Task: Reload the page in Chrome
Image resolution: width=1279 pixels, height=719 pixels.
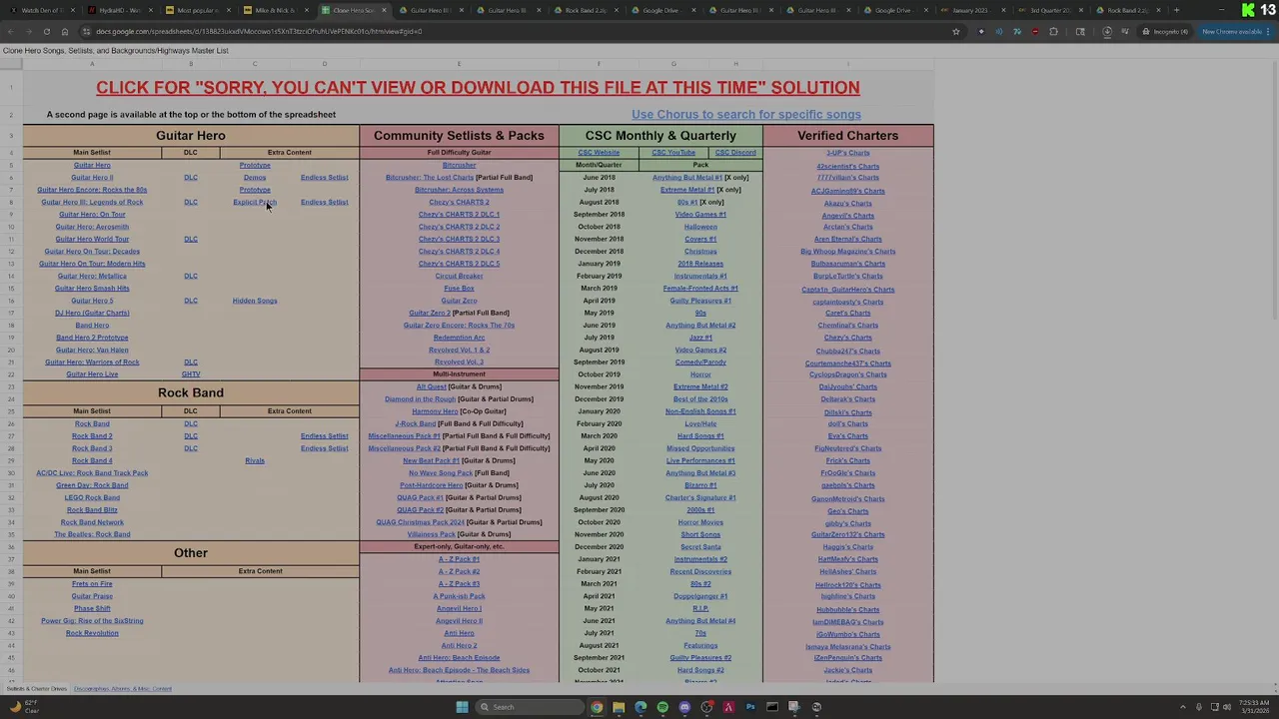Action: tap(46, 31)
